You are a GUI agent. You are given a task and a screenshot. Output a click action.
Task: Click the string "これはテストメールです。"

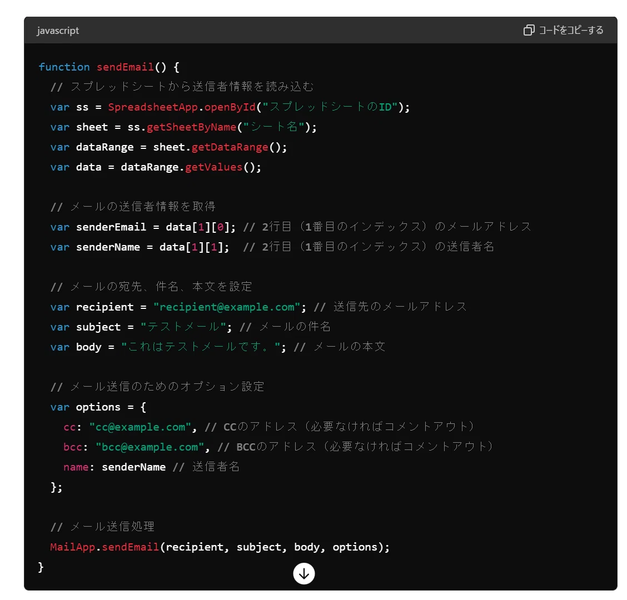pyautogui.click(x=201, y=347)
